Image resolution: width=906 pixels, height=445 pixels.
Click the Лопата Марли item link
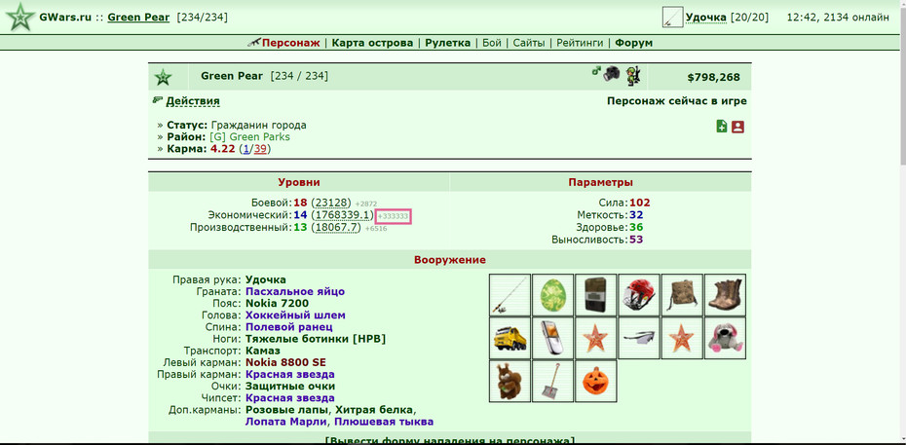[x=286, y=422]
